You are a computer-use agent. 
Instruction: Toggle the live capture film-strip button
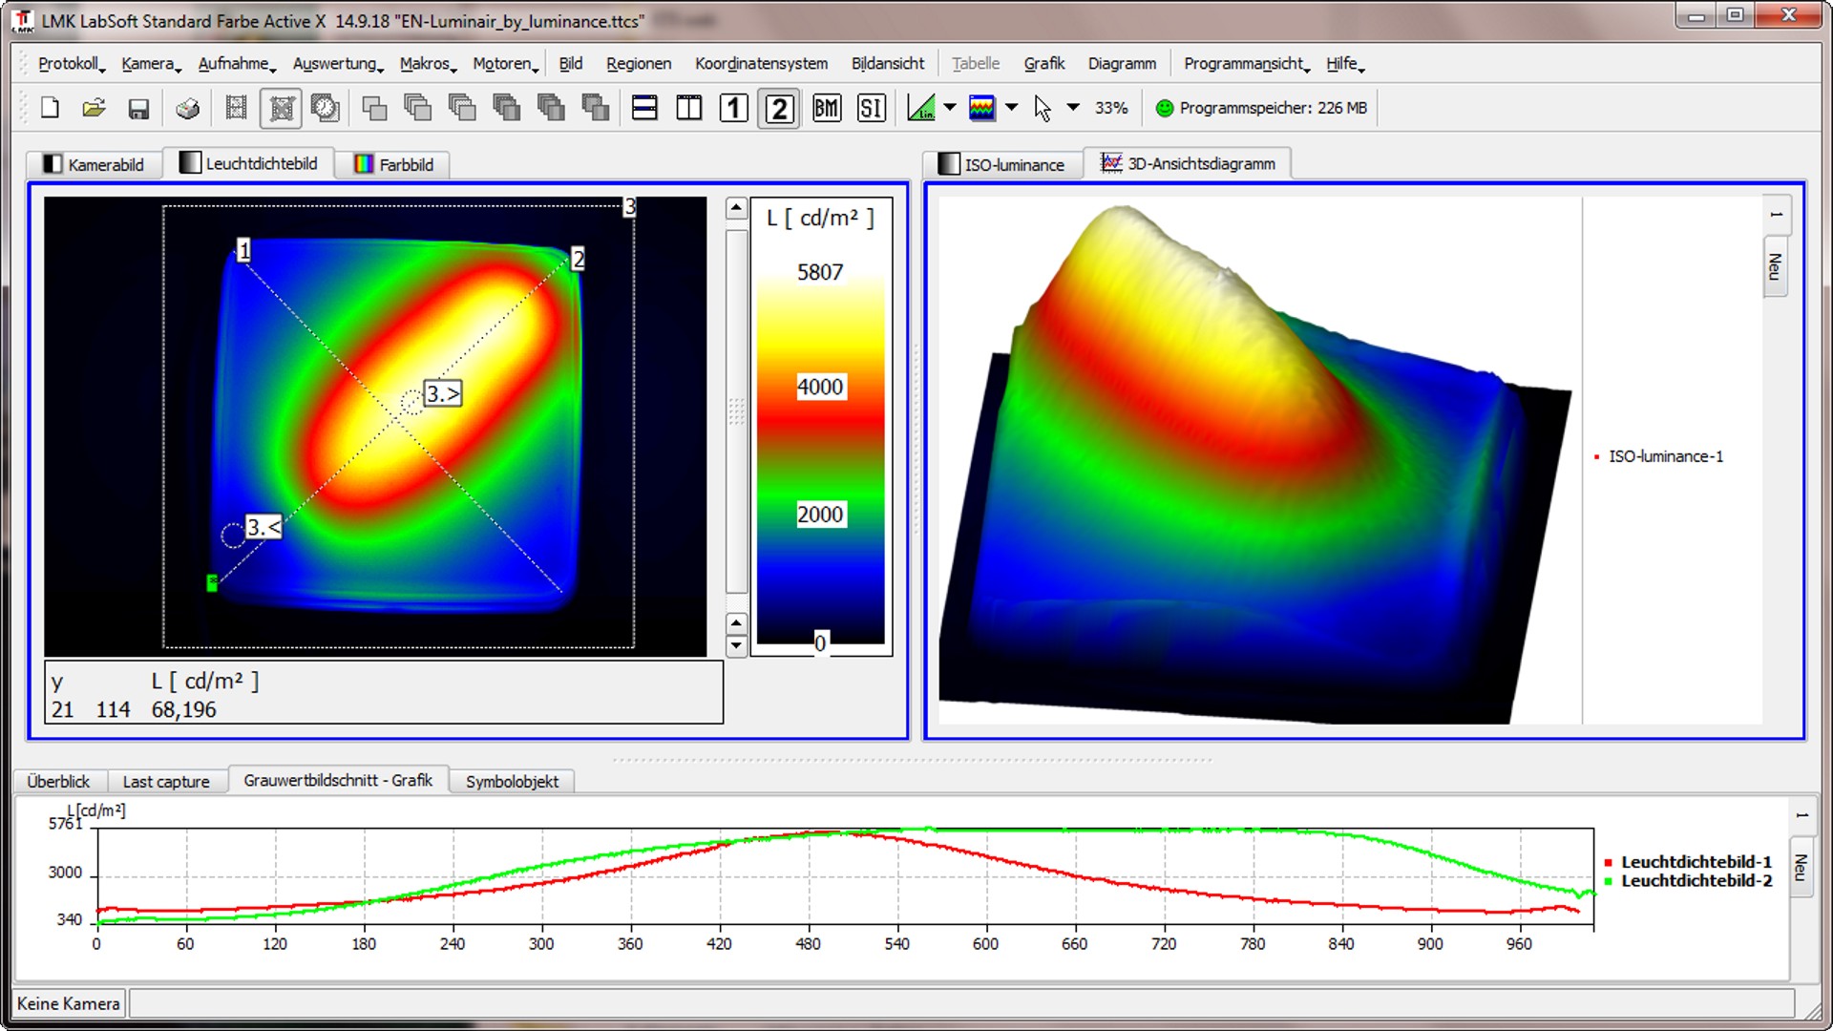[236, 108]
